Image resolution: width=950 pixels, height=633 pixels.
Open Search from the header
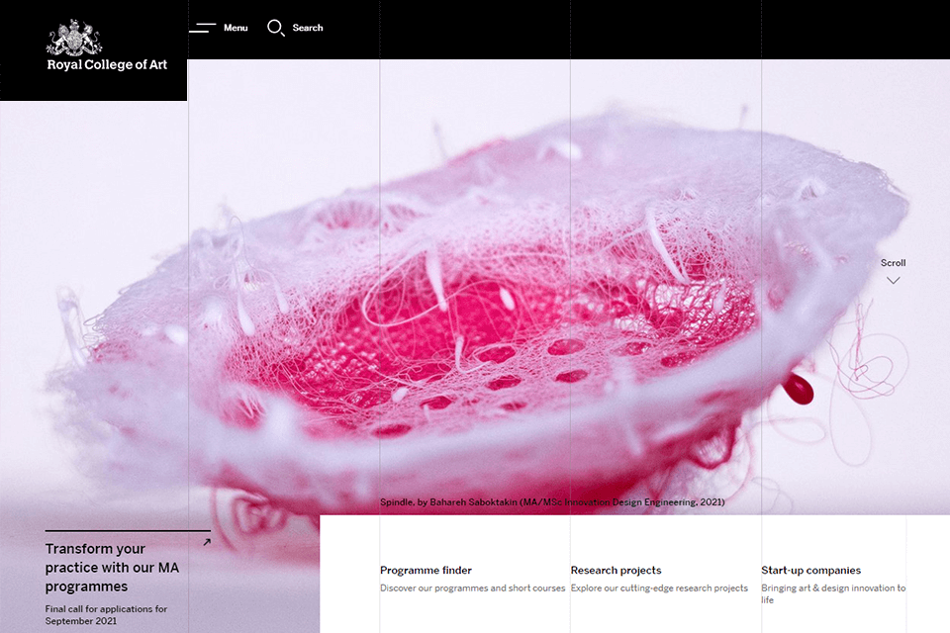click(308, 28)
